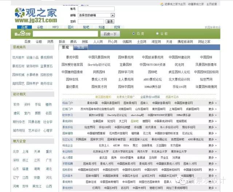The width and height of the screenshot is (233, 192).
Task: Click the 城市规划 link under 设计相关
Action: click(x=19, y=131)
